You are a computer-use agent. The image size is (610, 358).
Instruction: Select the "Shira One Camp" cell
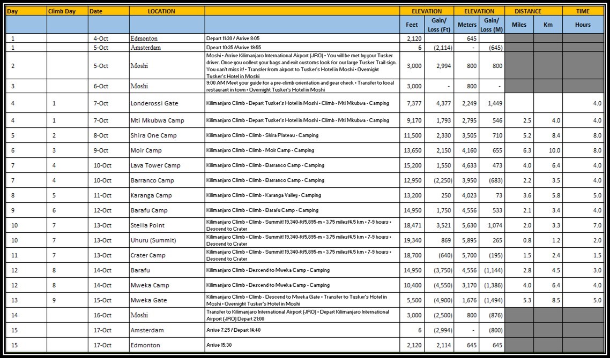tap(153, 135)
